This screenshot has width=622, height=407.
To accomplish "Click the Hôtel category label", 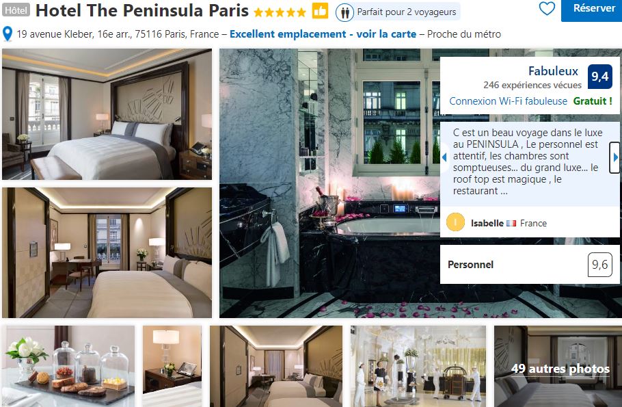I will [x=16, y=10].
